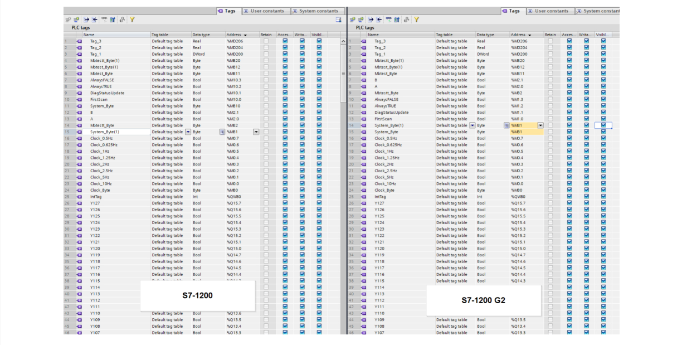
Task: Select Y120 name in right pane
Action: click(x=379, y=249)
